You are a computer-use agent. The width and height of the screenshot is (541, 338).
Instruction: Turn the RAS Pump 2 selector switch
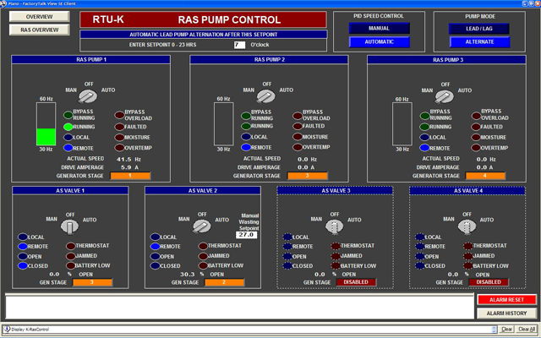tap(265, 96)
